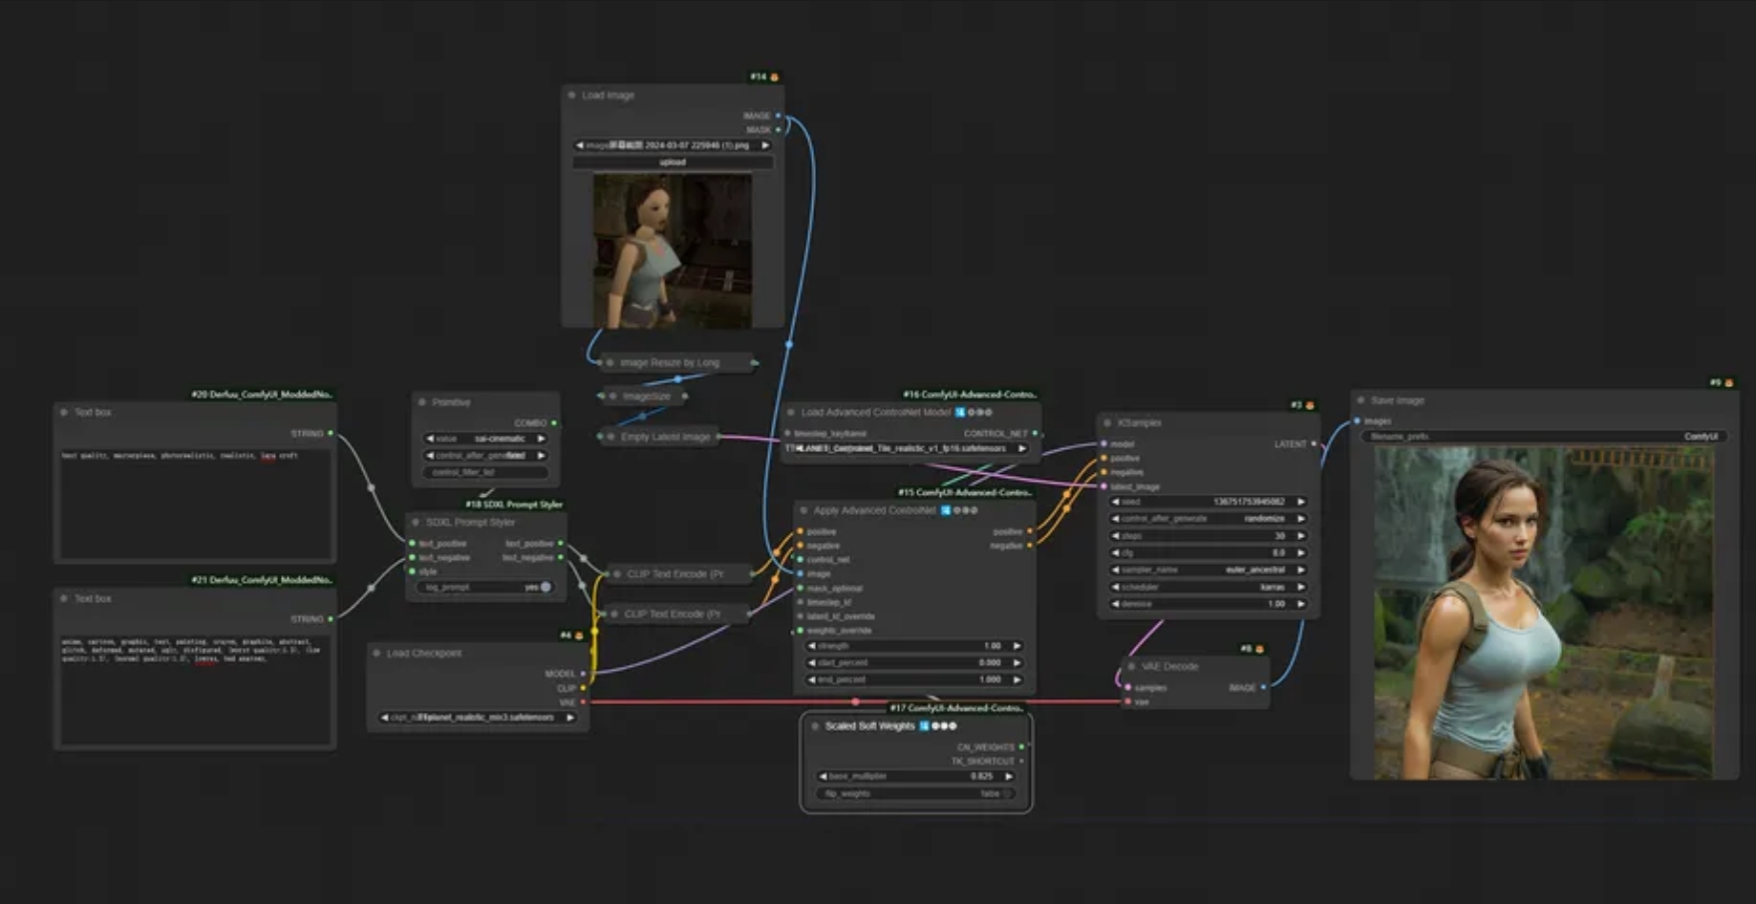Viewport: 1756px width, 904px height.
Task: Click the IMAGE output socket on Load Image
Action: pyautogui.click(x=779, y=116)
